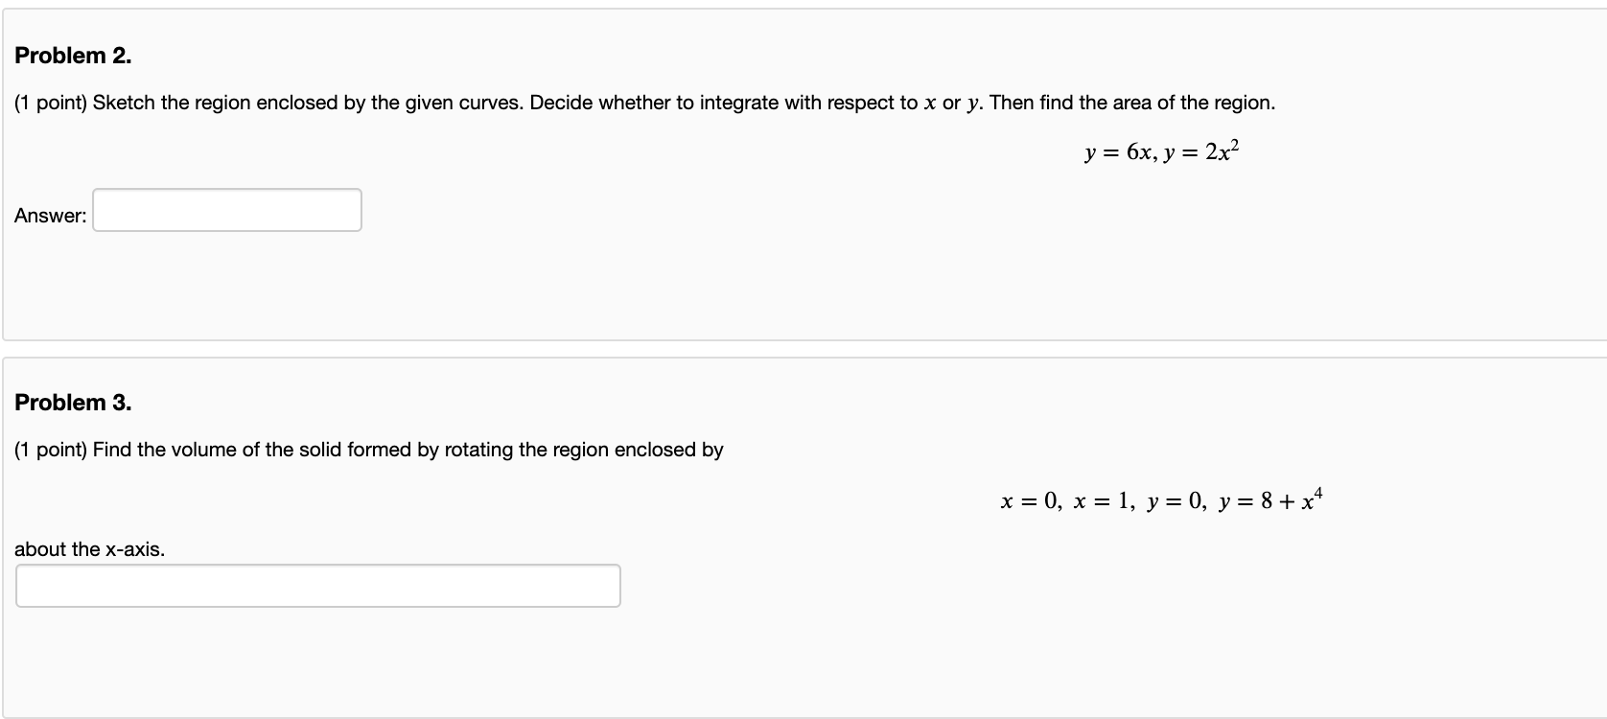1607x719 pixels.
Task: Click the 2x² term in the equation
Action: point(1223,151)
